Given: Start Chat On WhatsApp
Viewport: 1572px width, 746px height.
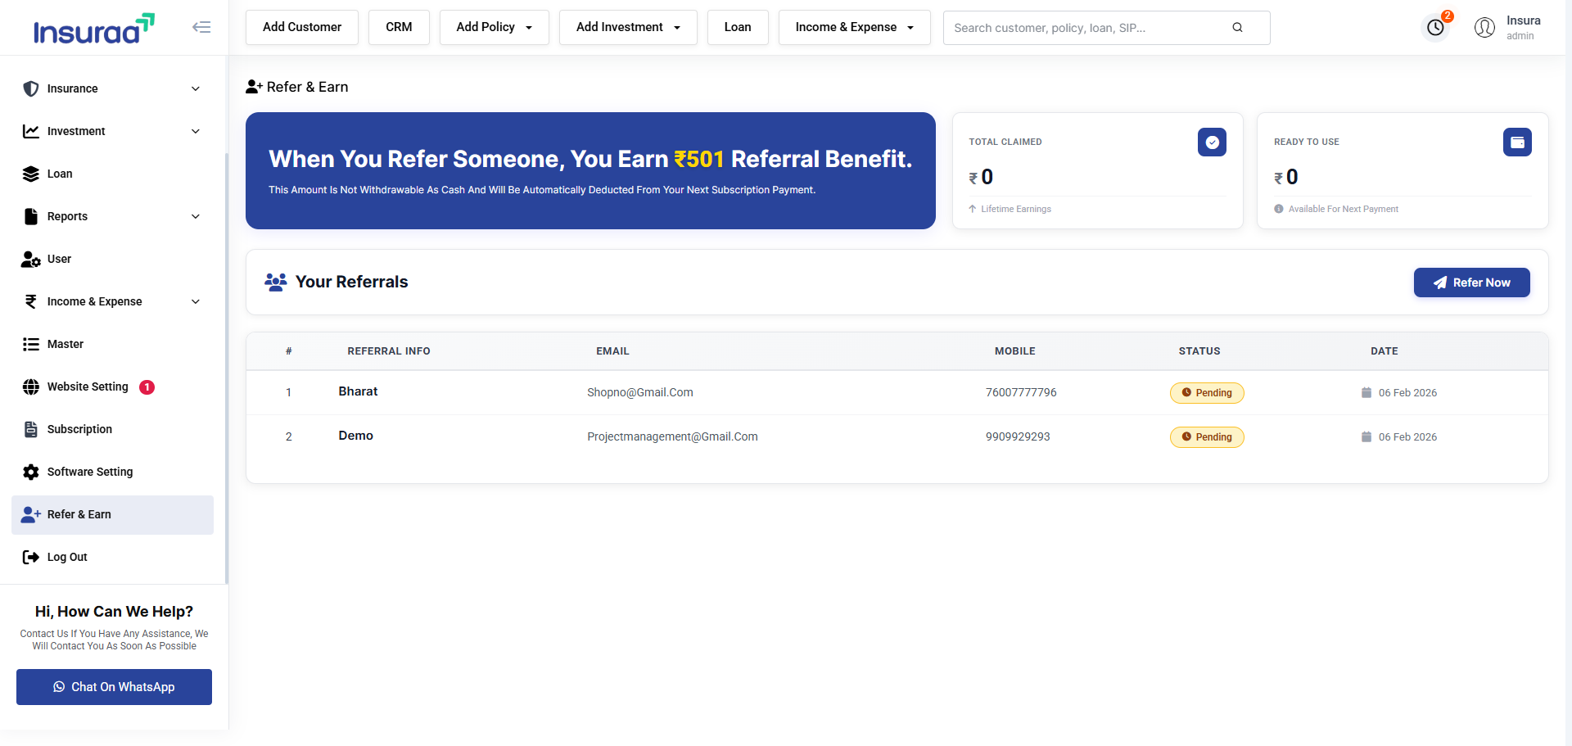Looking at the screenshot, I should point(114,687).
